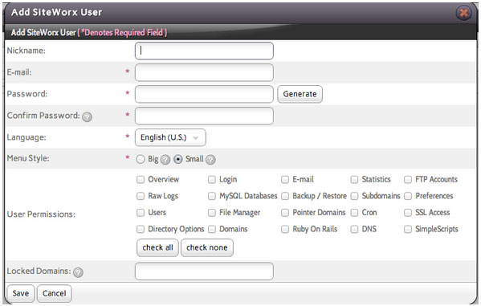Enable the Login permission checkbox

[212, 180]
